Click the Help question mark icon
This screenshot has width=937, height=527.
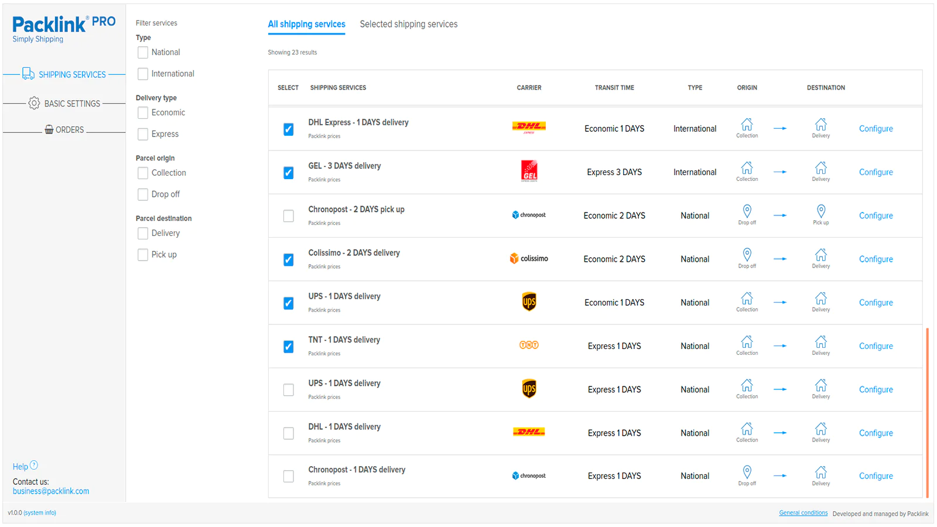point(34,466)
